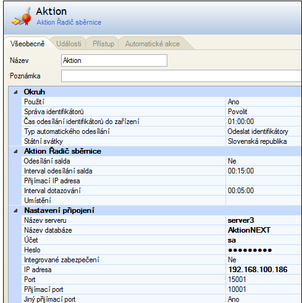Viewport: 302px width, 303px height.
Task: Select the Umístění property row
Action: (161, 201)
